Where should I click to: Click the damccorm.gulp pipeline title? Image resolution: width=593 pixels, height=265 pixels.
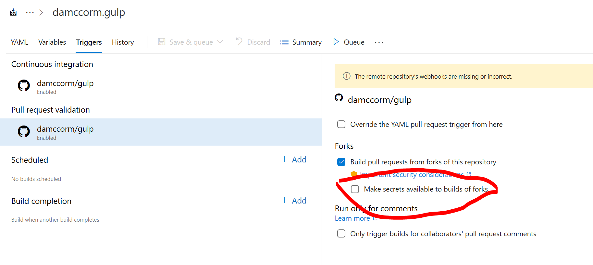pyautogui.click(x=89, y=12)
